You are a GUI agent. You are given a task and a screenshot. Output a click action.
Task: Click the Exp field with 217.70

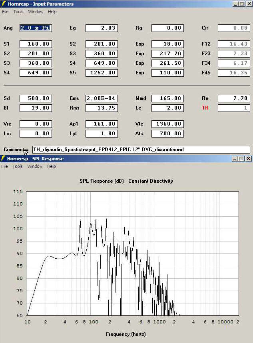pos(168,54)
